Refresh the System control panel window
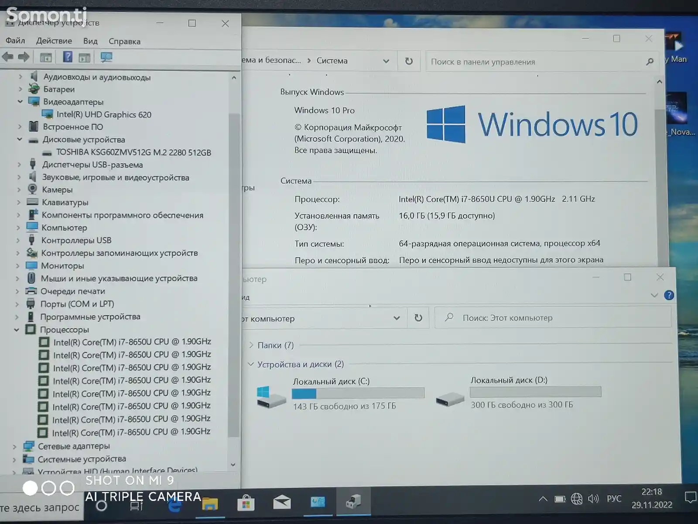Image resolution: width=698 pixels, height=524 pixels. click(409, 61)
